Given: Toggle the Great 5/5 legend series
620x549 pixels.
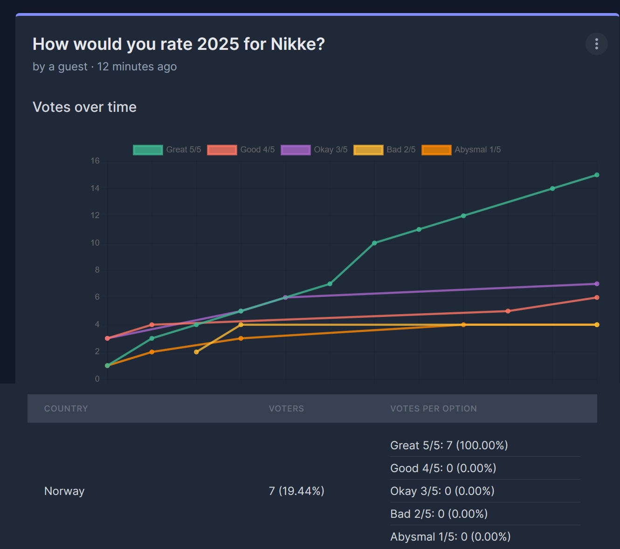Looking at the screenshot, I should (167, 150).
